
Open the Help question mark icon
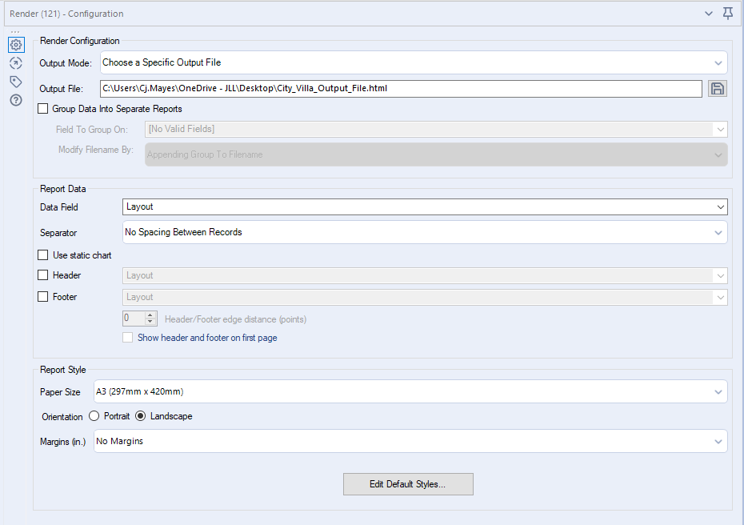pos(15,100)
